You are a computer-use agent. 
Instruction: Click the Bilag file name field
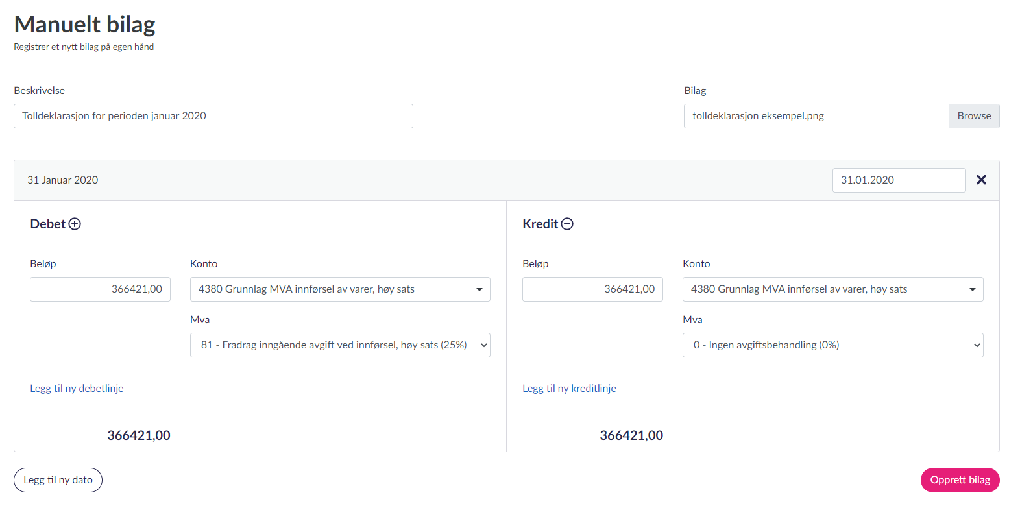(816, 116)
